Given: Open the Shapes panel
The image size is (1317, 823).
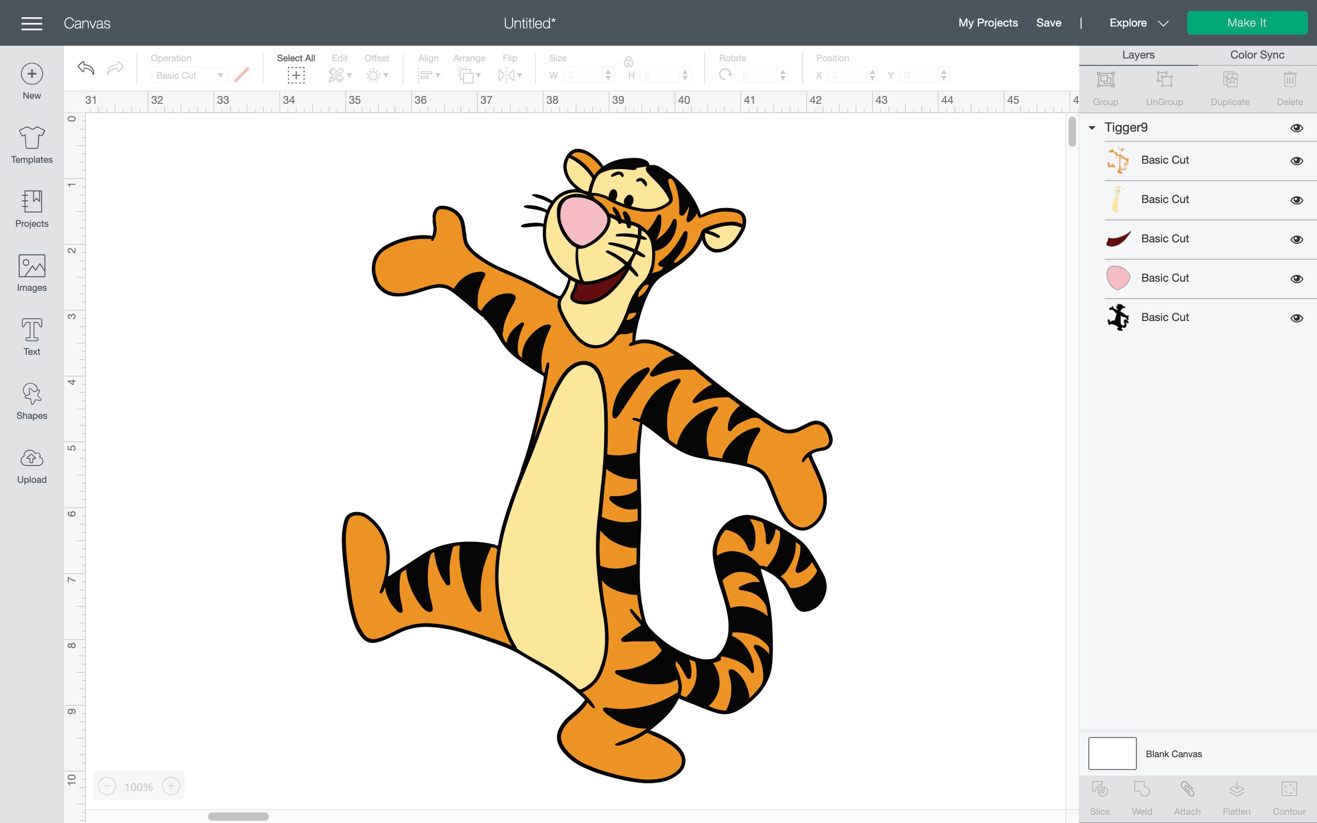Looking at the screenshot, I should pos(32,401).
